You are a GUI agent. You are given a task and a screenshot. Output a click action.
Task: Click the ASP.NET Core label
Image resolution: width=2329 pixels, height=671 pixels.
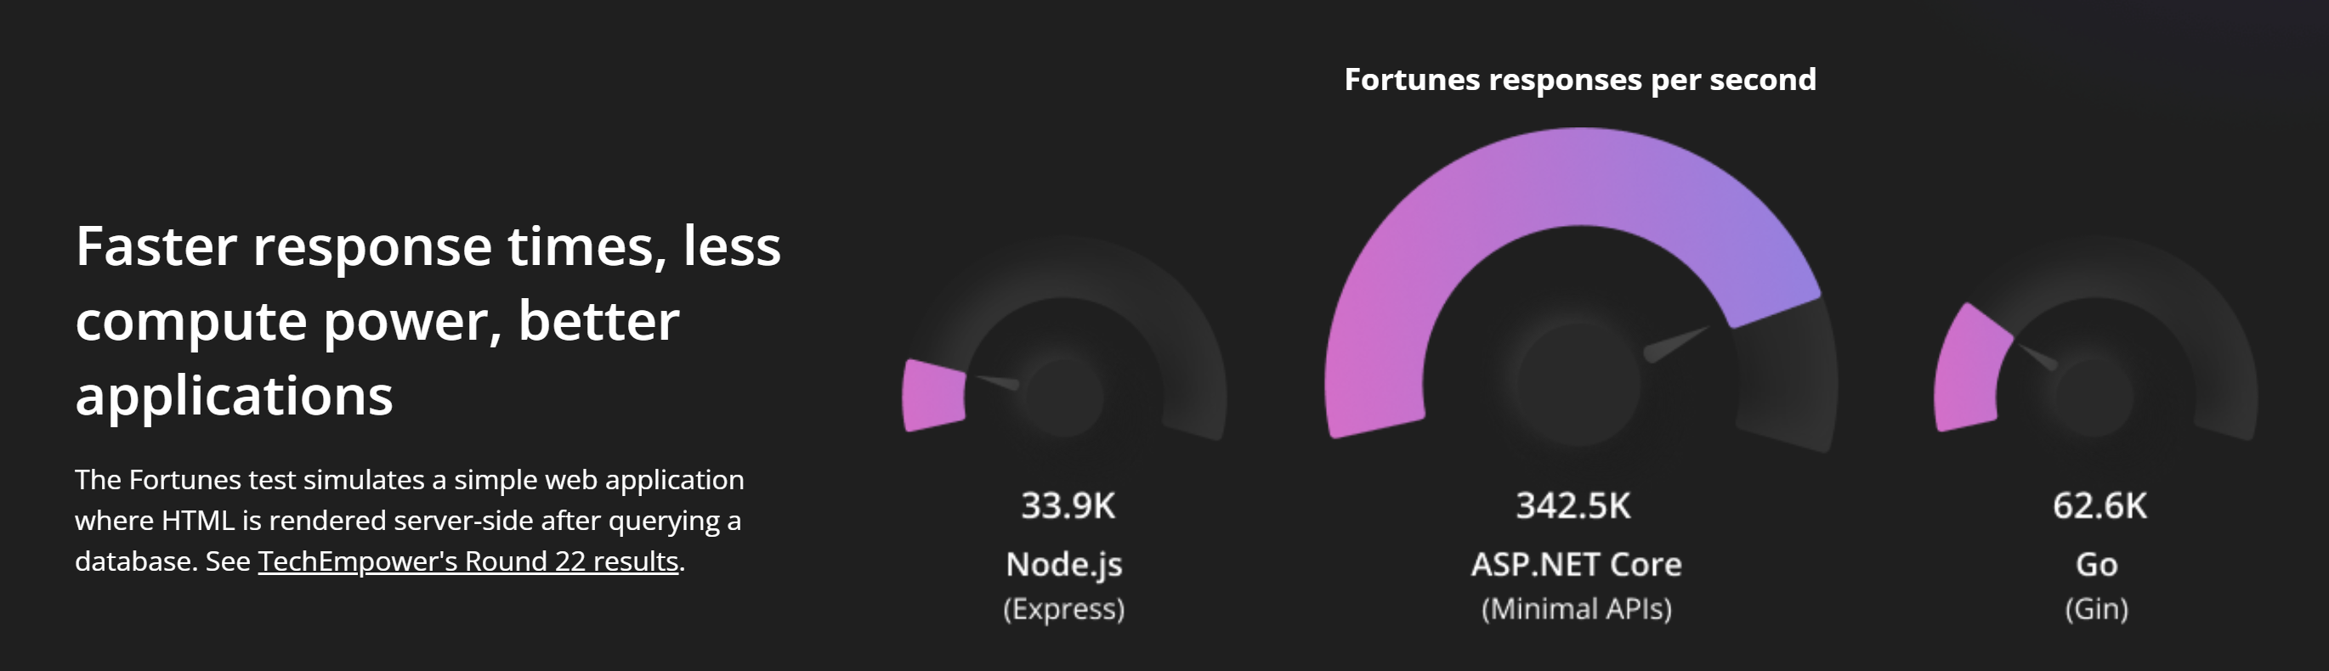coord(1576,565)
